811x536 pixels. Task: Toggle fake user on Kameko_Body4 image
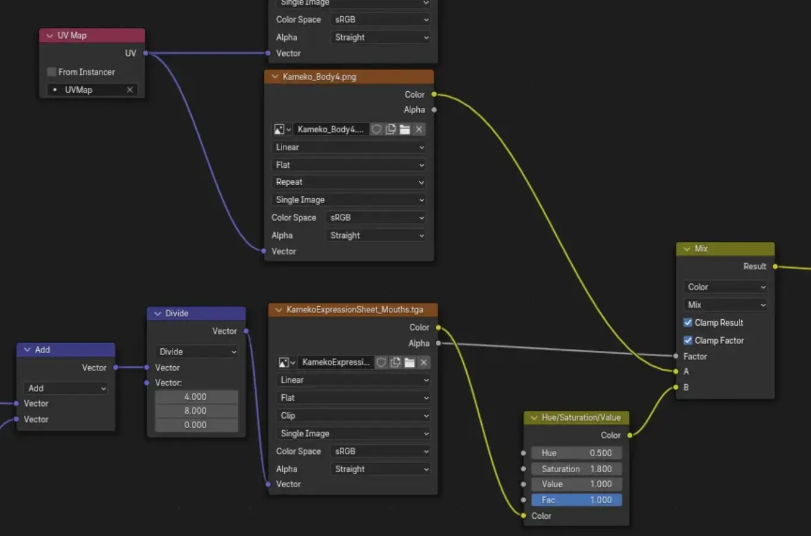[x=376, y=129]
